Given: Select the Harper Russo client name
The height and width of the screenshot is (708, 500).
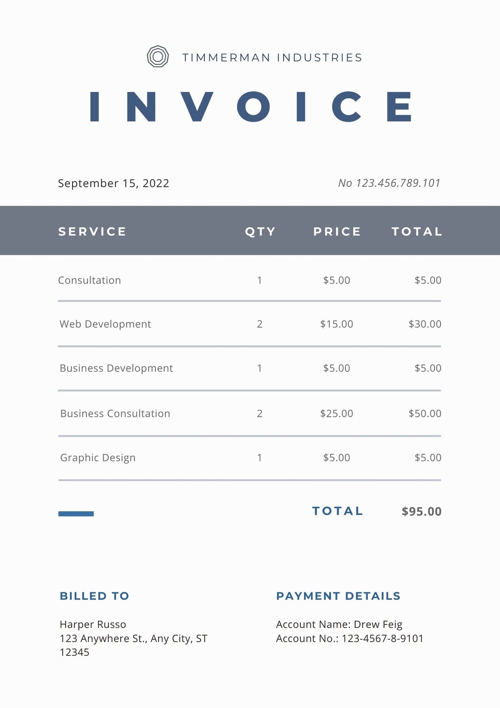Looking at the screenshot, I should (x=93, y=624).
